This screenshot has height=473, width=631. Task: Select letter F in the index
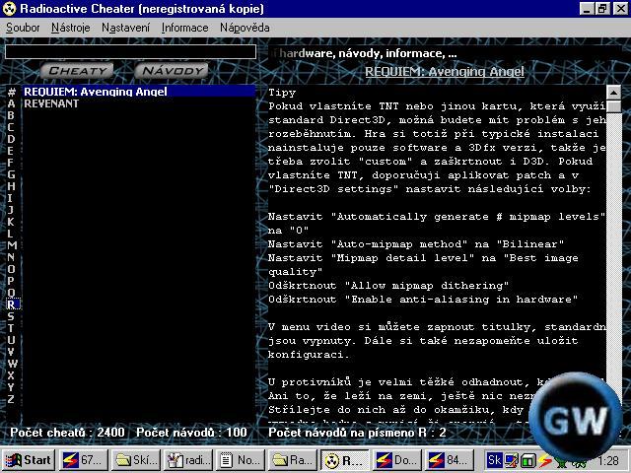click(x=11, y=163)
